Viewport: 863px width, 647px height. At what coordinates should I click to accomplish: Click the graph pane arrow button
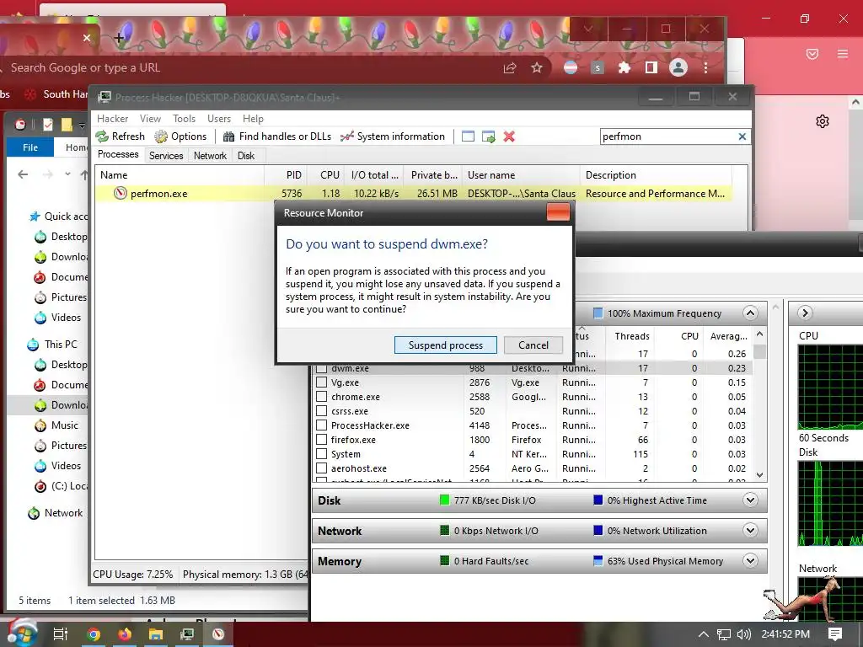coord(805,313)
